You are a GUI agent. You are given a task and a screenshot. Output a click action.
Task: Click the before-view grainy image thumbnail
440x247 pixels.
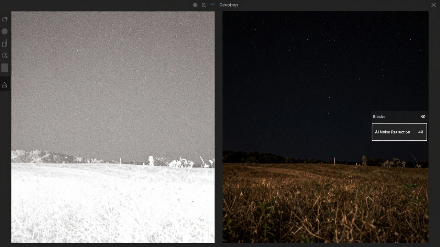[113, 127]
